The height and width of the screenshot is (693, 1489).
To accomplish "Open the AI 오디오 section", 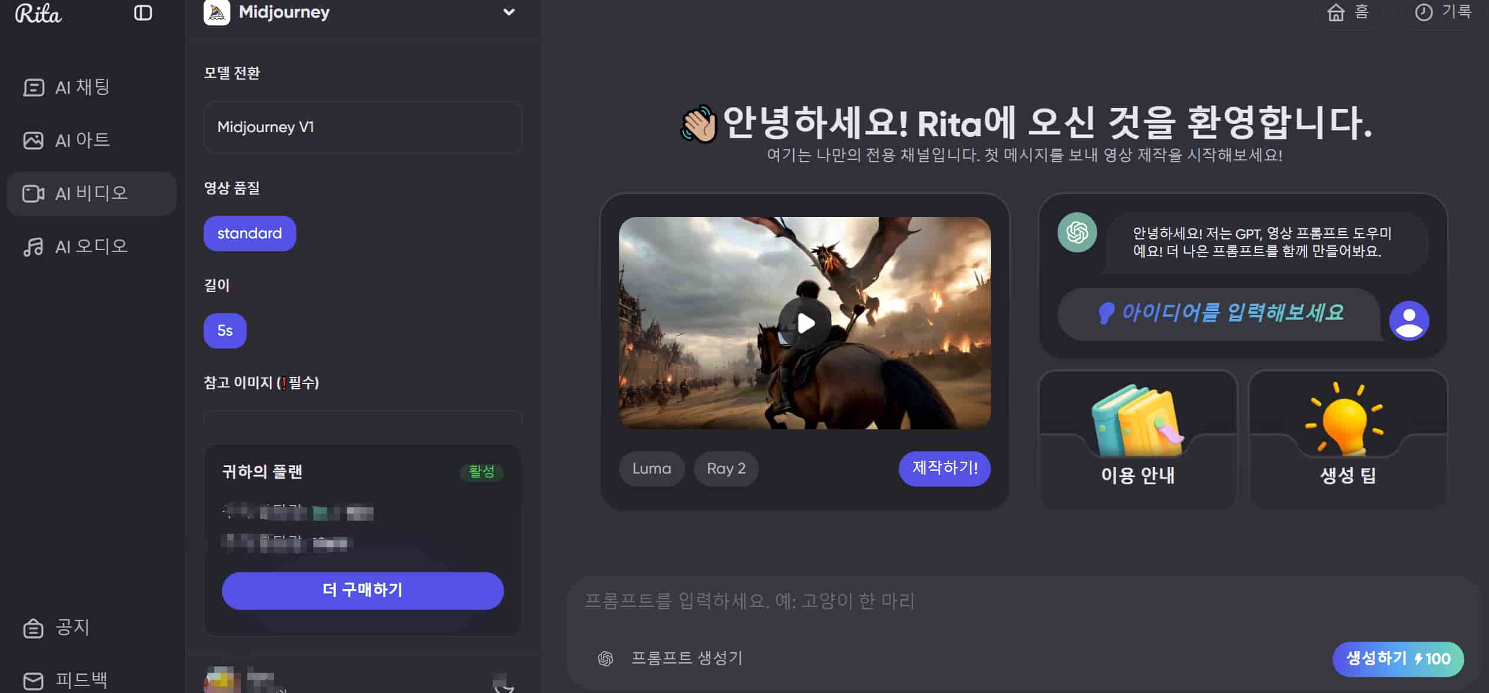I will pos(77,247).
